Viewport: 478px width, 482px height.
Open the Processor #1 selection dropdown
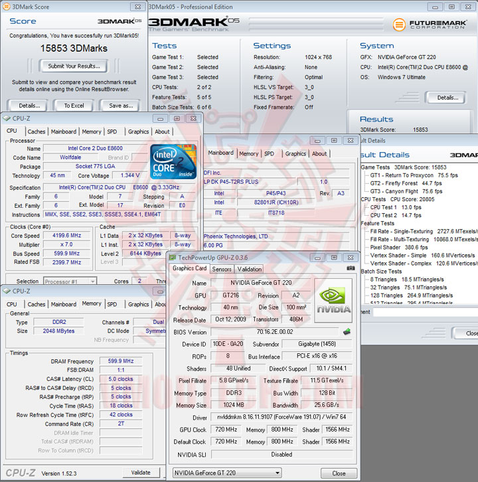coord(70,281)
